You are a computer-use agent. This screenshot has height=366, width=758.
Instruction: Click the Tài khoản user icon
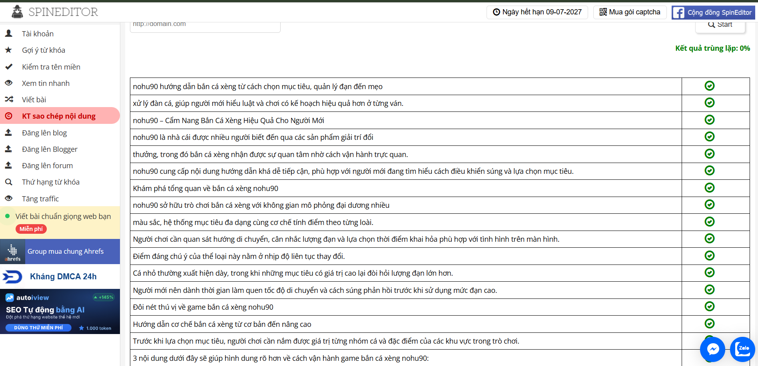coord(8,34)
